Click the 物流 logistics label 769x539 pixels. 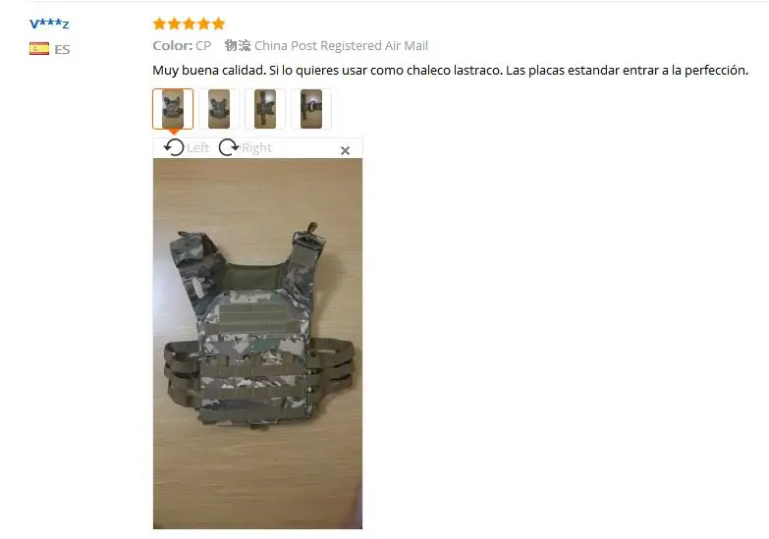[x=238, y=45]
